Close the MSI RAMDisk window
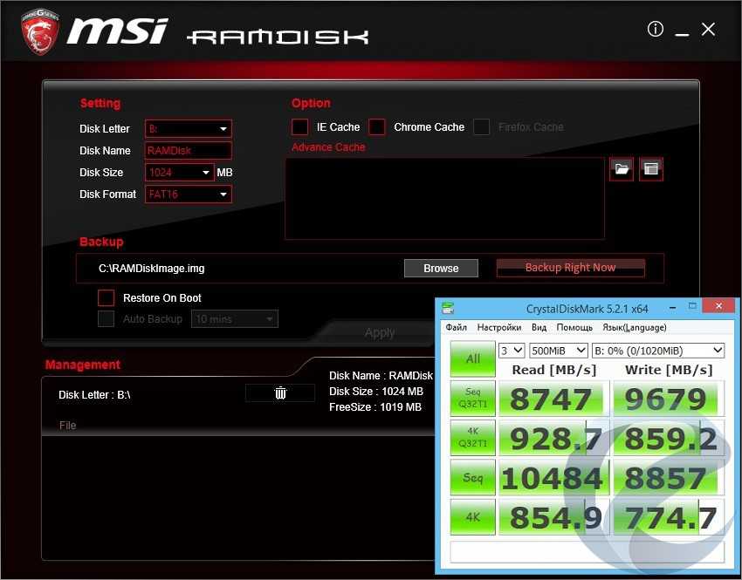The width and height of the screenshot is (742, 580). [708, 30]
